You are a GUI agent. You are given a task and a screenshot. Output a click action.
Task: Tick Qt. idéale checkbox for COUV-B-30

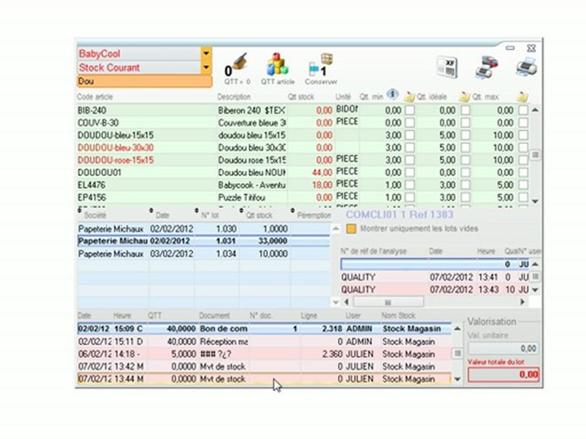point(465,123)
